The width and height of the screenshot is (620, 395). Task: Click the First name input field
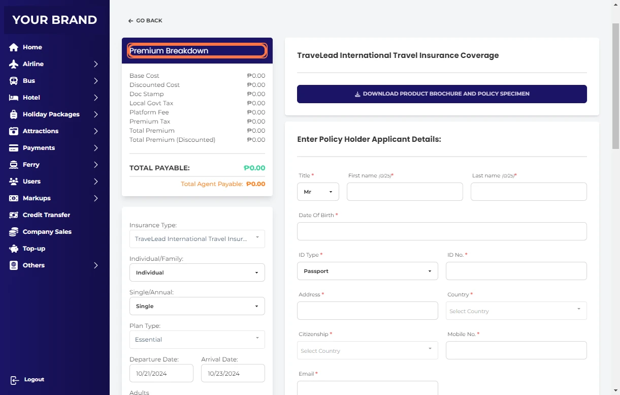pyautogui.click(x=405, y=192)
